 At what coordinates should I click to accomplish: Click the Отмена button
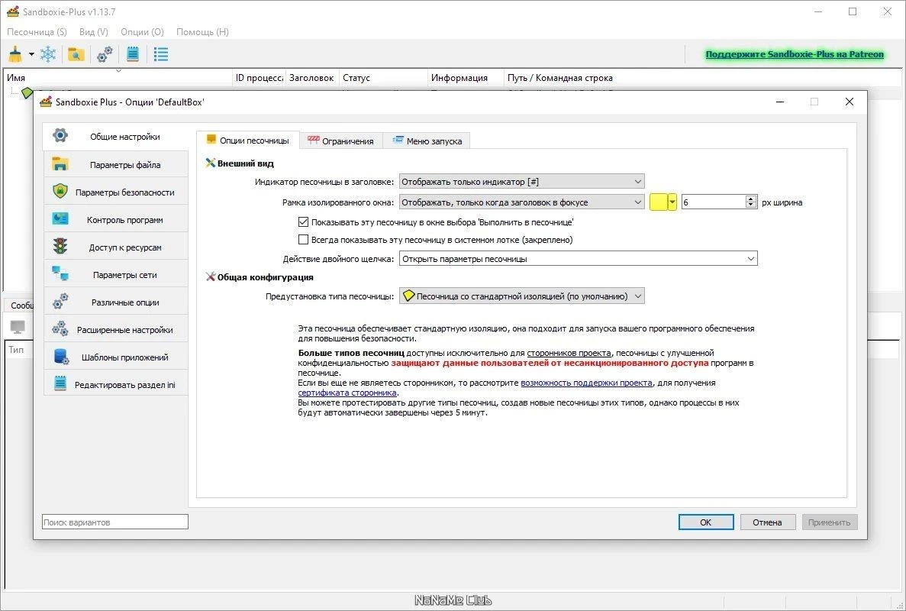click(767, 522)
